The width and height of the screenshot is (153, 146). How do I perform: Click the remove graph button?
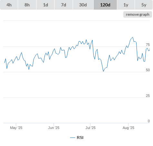[x=138, y=14]
